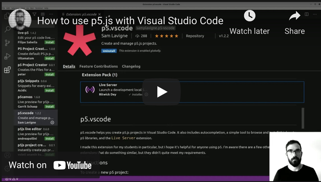This screenshot has width=321, height=182.
Task: Install the p5canvas extension
Action: [50, 107]
